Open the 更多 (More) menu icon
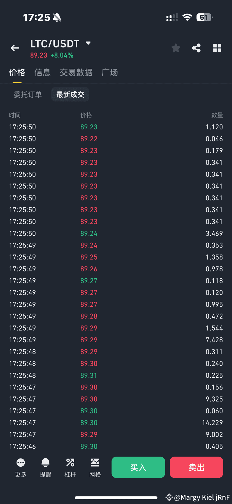Viewport: 232px width, 504px height. (x=20, y=467)
